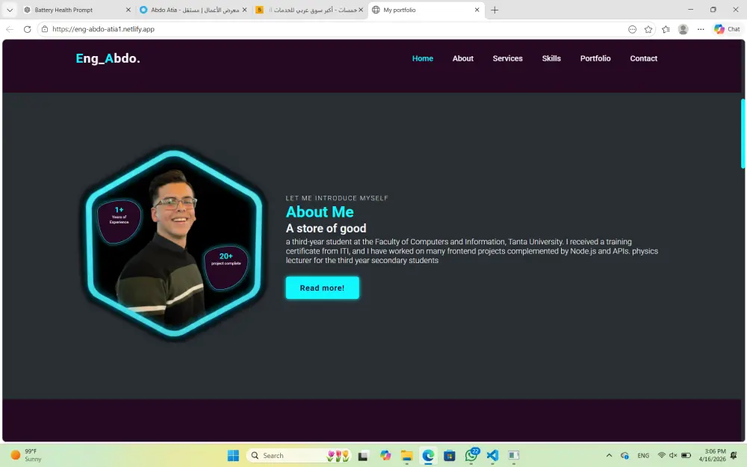Go to Home in site navigation

(423, 58)
